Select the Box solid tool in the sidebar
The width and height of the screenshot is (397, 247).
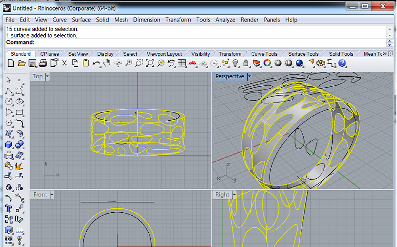9,144
